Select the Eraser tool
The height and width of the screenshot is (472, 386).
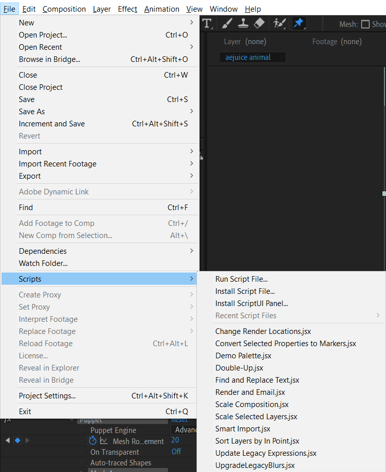259,23
